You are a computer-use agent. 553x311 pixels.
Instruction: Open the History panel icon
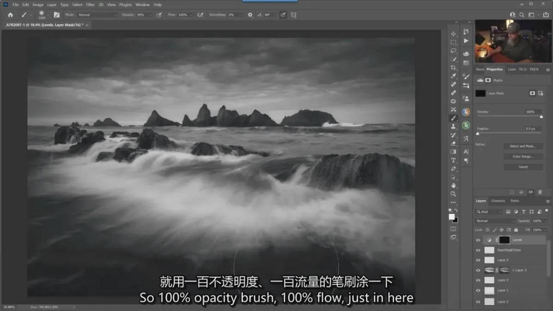tap(466, 32)
